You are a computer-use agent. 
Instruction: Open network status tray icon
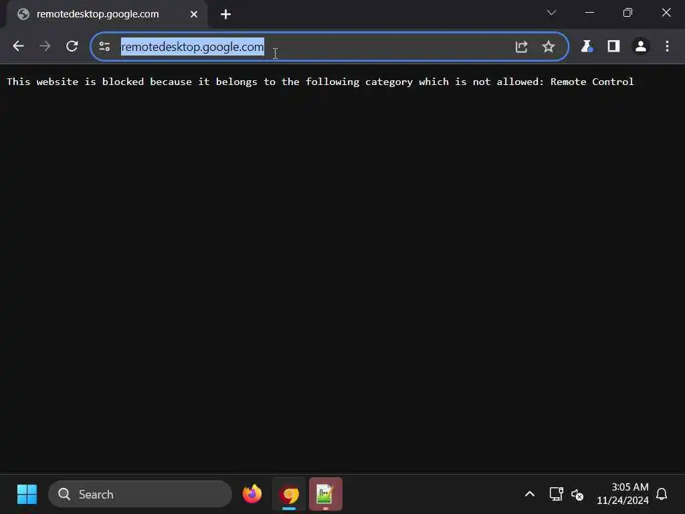click(556, 495)
